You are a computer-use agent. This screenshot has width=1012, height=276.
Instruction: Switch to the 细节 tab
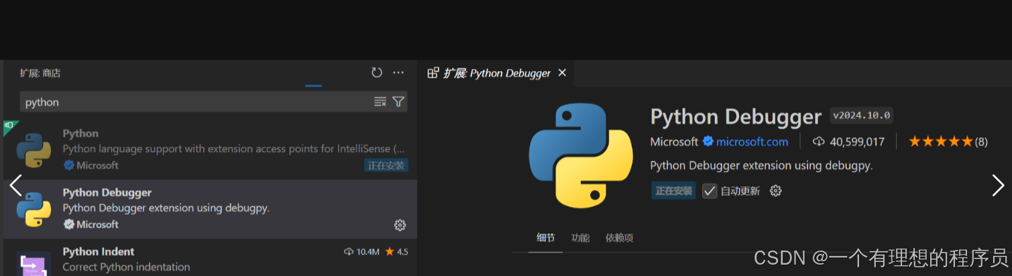(545, 238)
